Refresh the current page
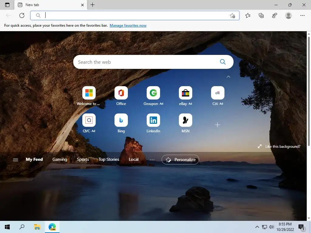Image resolution: width=311 pixels, height=233 pixels. (22, 15)
